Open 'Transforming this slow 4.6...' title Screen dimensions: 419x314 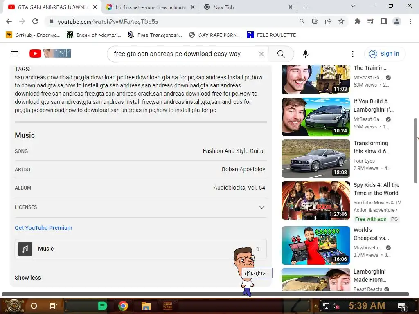[x=372, y=147]
